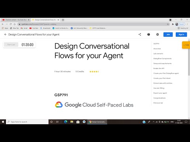Click the star rating
This screenshot has width=190, height=142.
point(94,72)
